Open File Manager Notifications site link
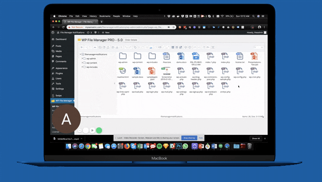This screenshot has height=182, width=322. click(x=71, y=33)
